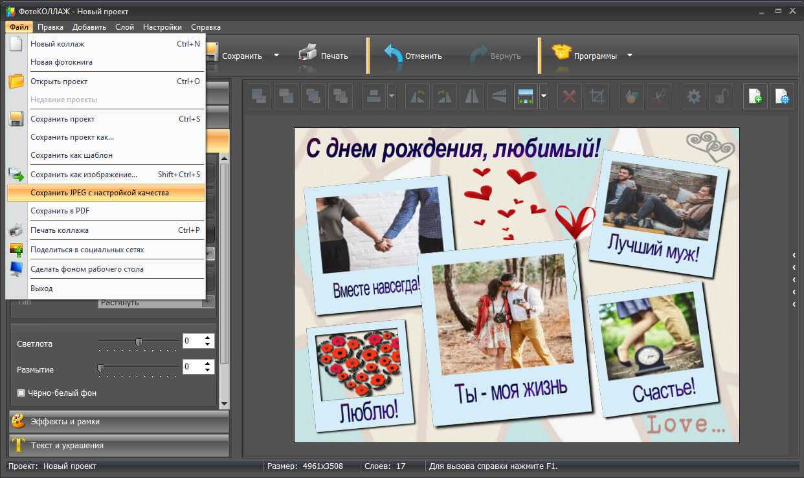The height and width of the screenshot is (478, 804).
Task: Click the page settings icon with blue gear
Action: pos(782,97)
